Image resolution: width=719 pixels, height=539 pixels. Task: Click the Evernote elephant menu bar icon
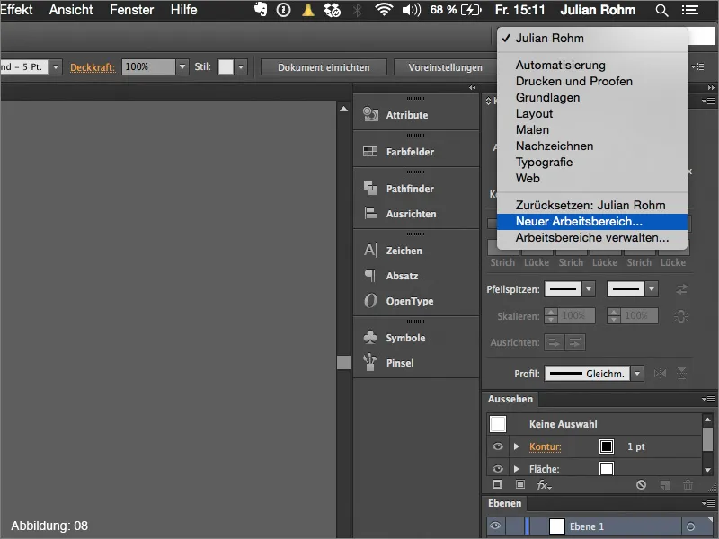click(x=261, y=10)
